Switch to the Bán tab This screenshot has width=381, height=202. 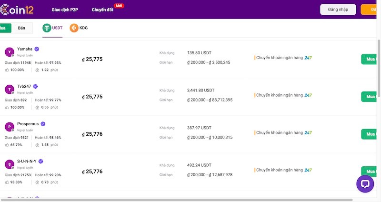(x=21, y=28)
